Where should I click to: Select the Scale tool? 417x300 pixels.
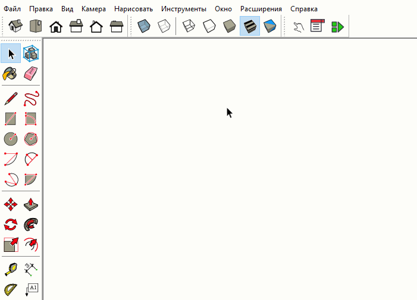[x=11, y=245]
